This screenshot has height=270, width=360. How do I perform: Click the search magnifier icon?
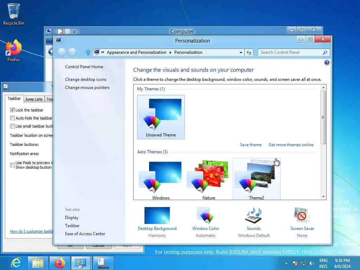325,52
